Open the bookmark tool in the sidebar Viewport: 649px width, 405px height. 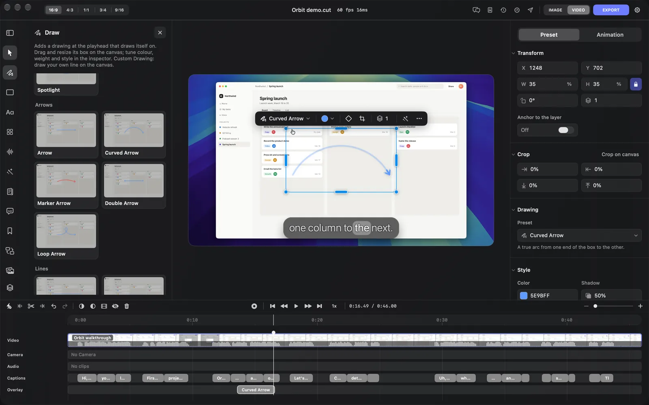pyautogui.click(x=10, y=231)
